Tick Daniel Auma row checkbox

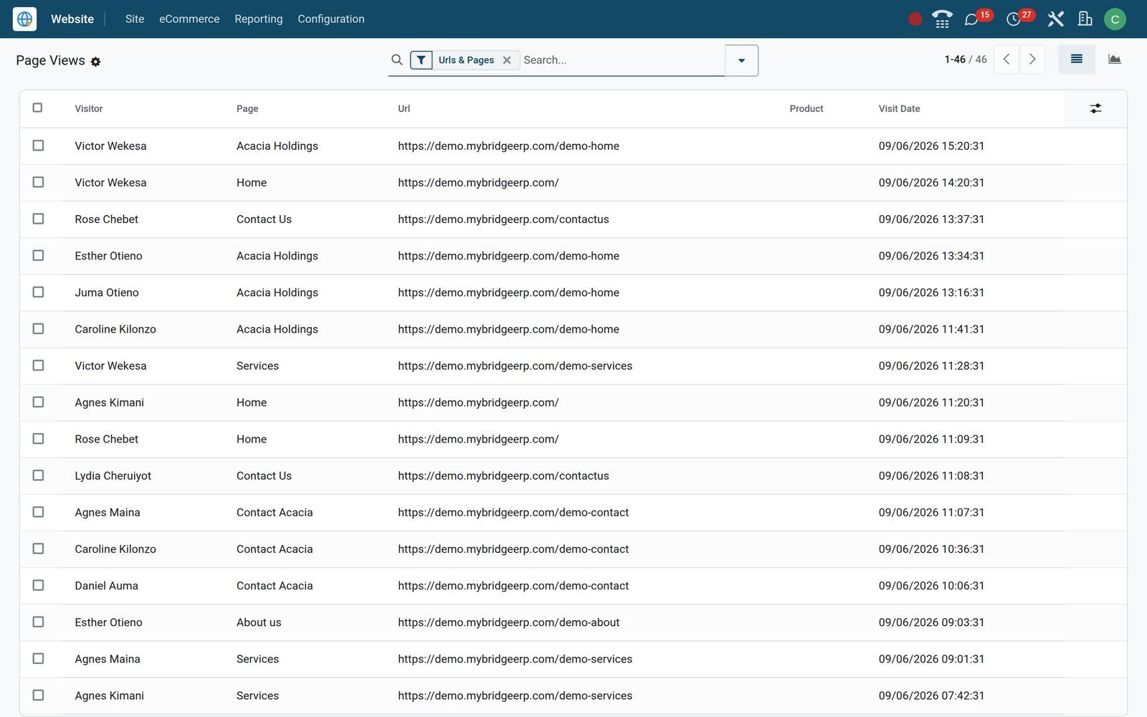tap(38, 585)
